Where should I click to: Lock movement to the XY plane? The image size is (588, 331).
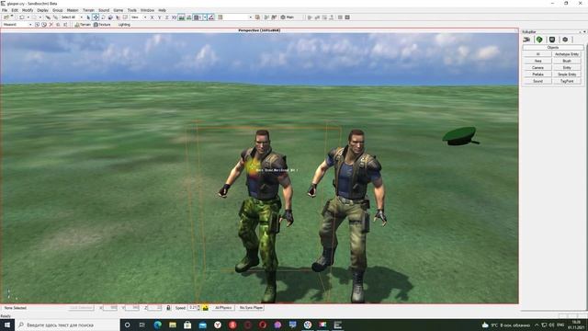pyautogui.click(x=174, y=17)
